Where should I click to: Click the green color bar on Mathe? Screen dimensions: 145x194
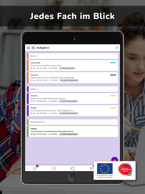pos(113,108)
